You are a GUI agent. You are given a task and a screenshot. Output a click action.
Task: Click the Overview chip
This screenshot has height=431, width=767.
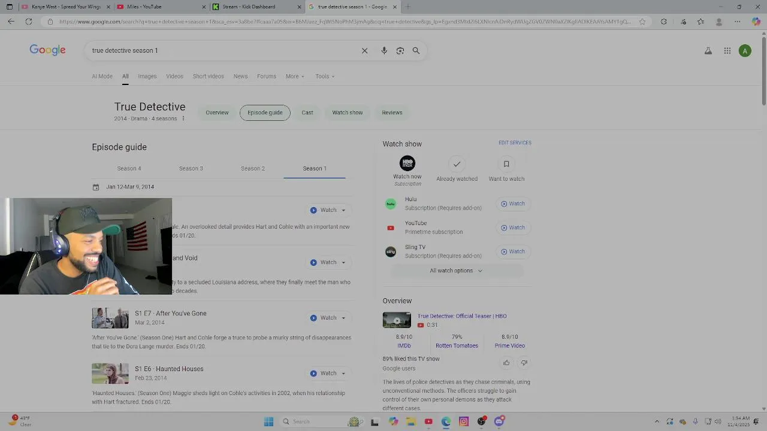[x=217, y=113]
